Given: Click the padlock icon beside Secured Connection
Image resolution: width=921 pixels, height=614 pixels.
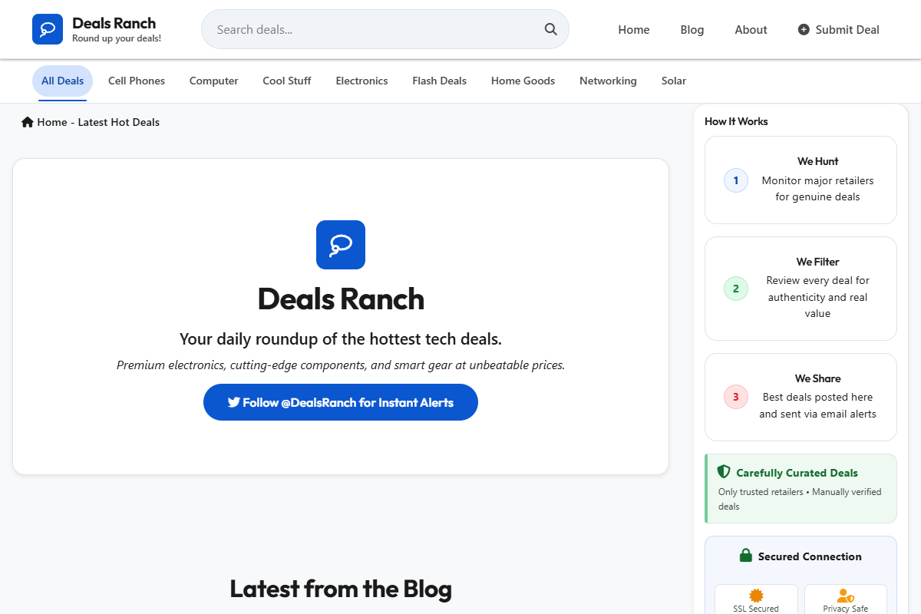Looking at the screenshot, I should pyautogui.click(x=745, y=556).
